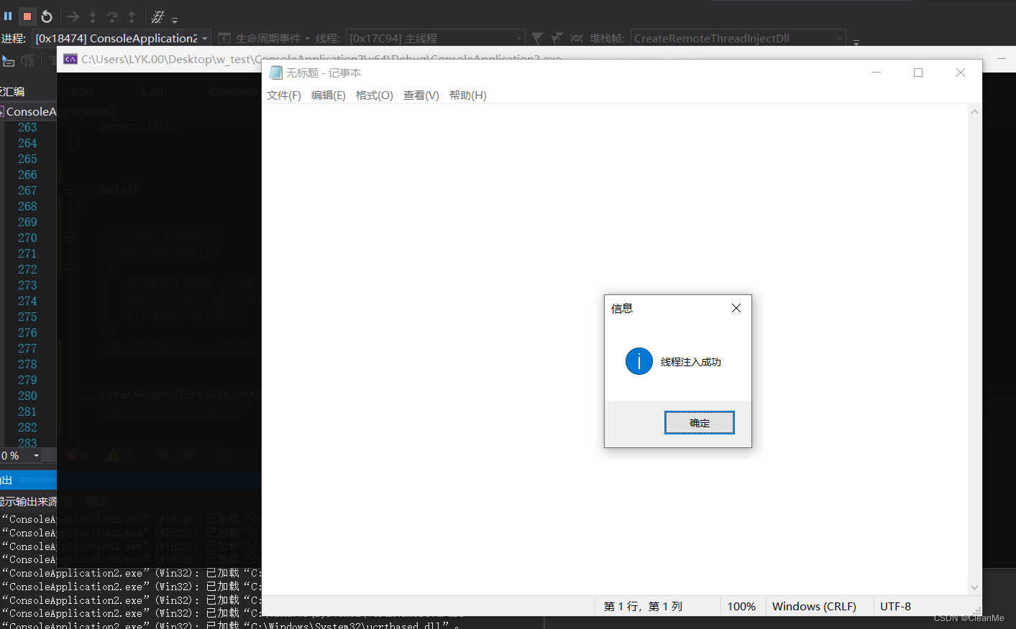Close the Notepad window
The image size is (1016, 629).
[961, 73]
